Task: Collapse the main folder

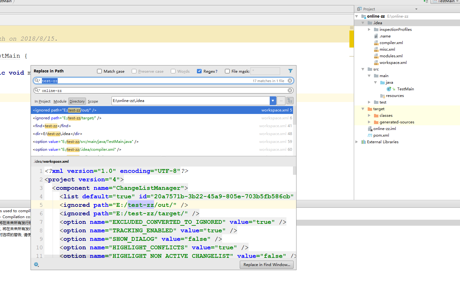Action: click(369, 76)
